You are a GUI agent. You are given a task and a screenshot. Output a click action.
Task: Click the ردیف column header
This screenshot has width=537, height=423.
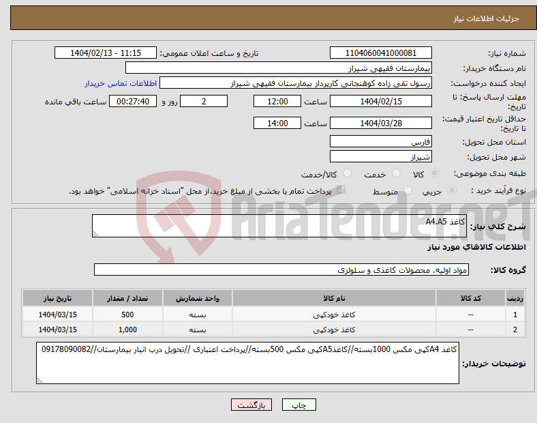coord(515,298)
